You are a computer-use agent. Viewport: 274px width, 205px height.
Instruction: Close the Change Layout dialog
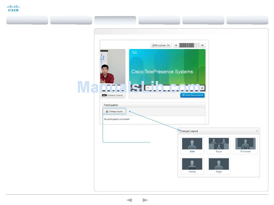pyautogui.click(x=257, y=131)
